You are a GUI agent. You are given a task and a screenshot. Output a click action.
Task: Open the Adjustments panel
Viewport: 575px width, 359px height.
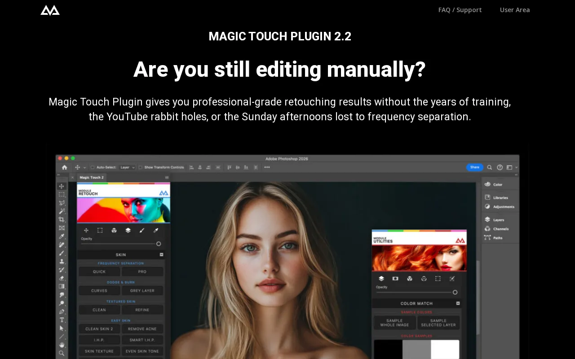tap(499, 206)
